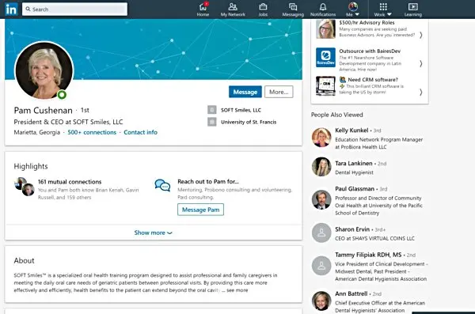Click the Pam Cushenan name heading
This screenshot has width=475, height=314.
[x=43, y=110]
